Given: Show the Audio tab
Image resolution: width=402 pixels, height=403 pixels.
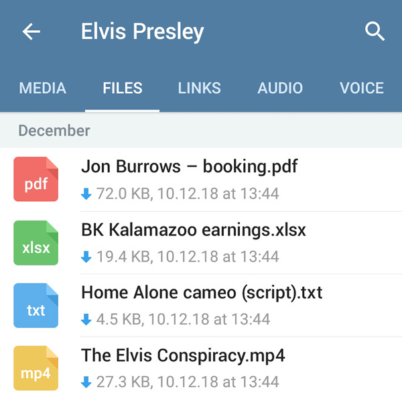Looking at the screenshot, I should tap(280, 88).
